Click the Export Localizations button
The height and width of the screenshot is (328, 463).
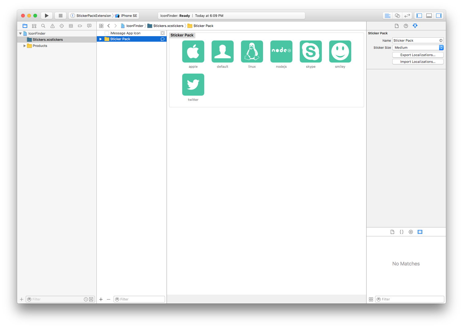coord(418,55)
